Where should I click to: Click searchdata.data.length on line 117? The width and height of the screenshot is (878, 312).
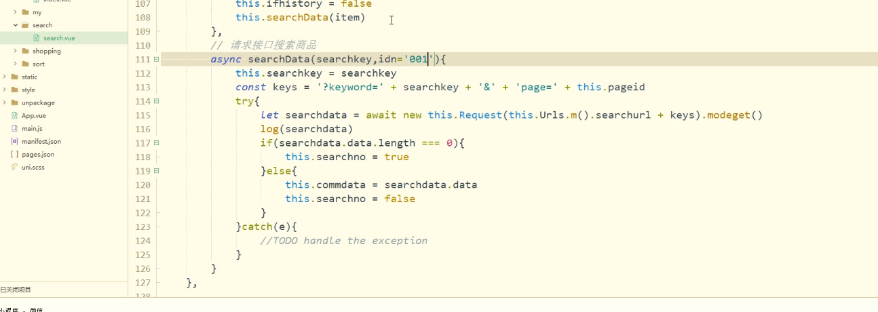click(x=347, y=143)
